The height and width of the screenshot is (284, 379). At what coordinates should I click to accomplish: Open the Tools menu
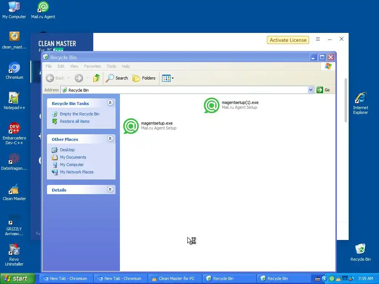click(x=111, y=66)
